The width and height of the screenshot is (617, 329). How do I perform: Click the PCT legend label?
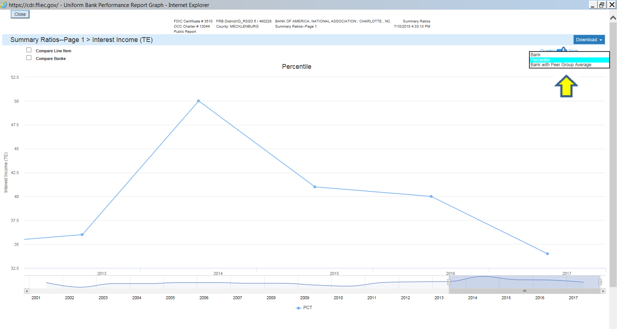(307, 308)
